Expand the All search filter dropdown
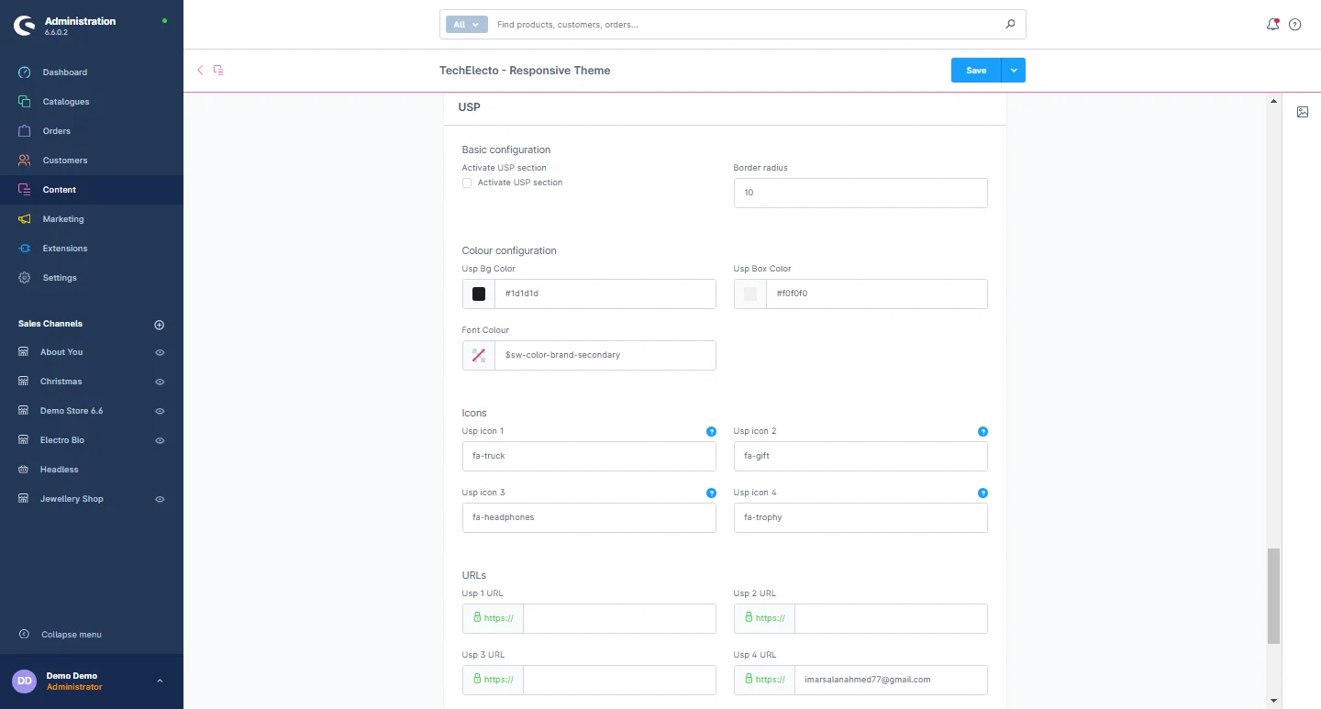1321x709 pixels. (466, 25)
